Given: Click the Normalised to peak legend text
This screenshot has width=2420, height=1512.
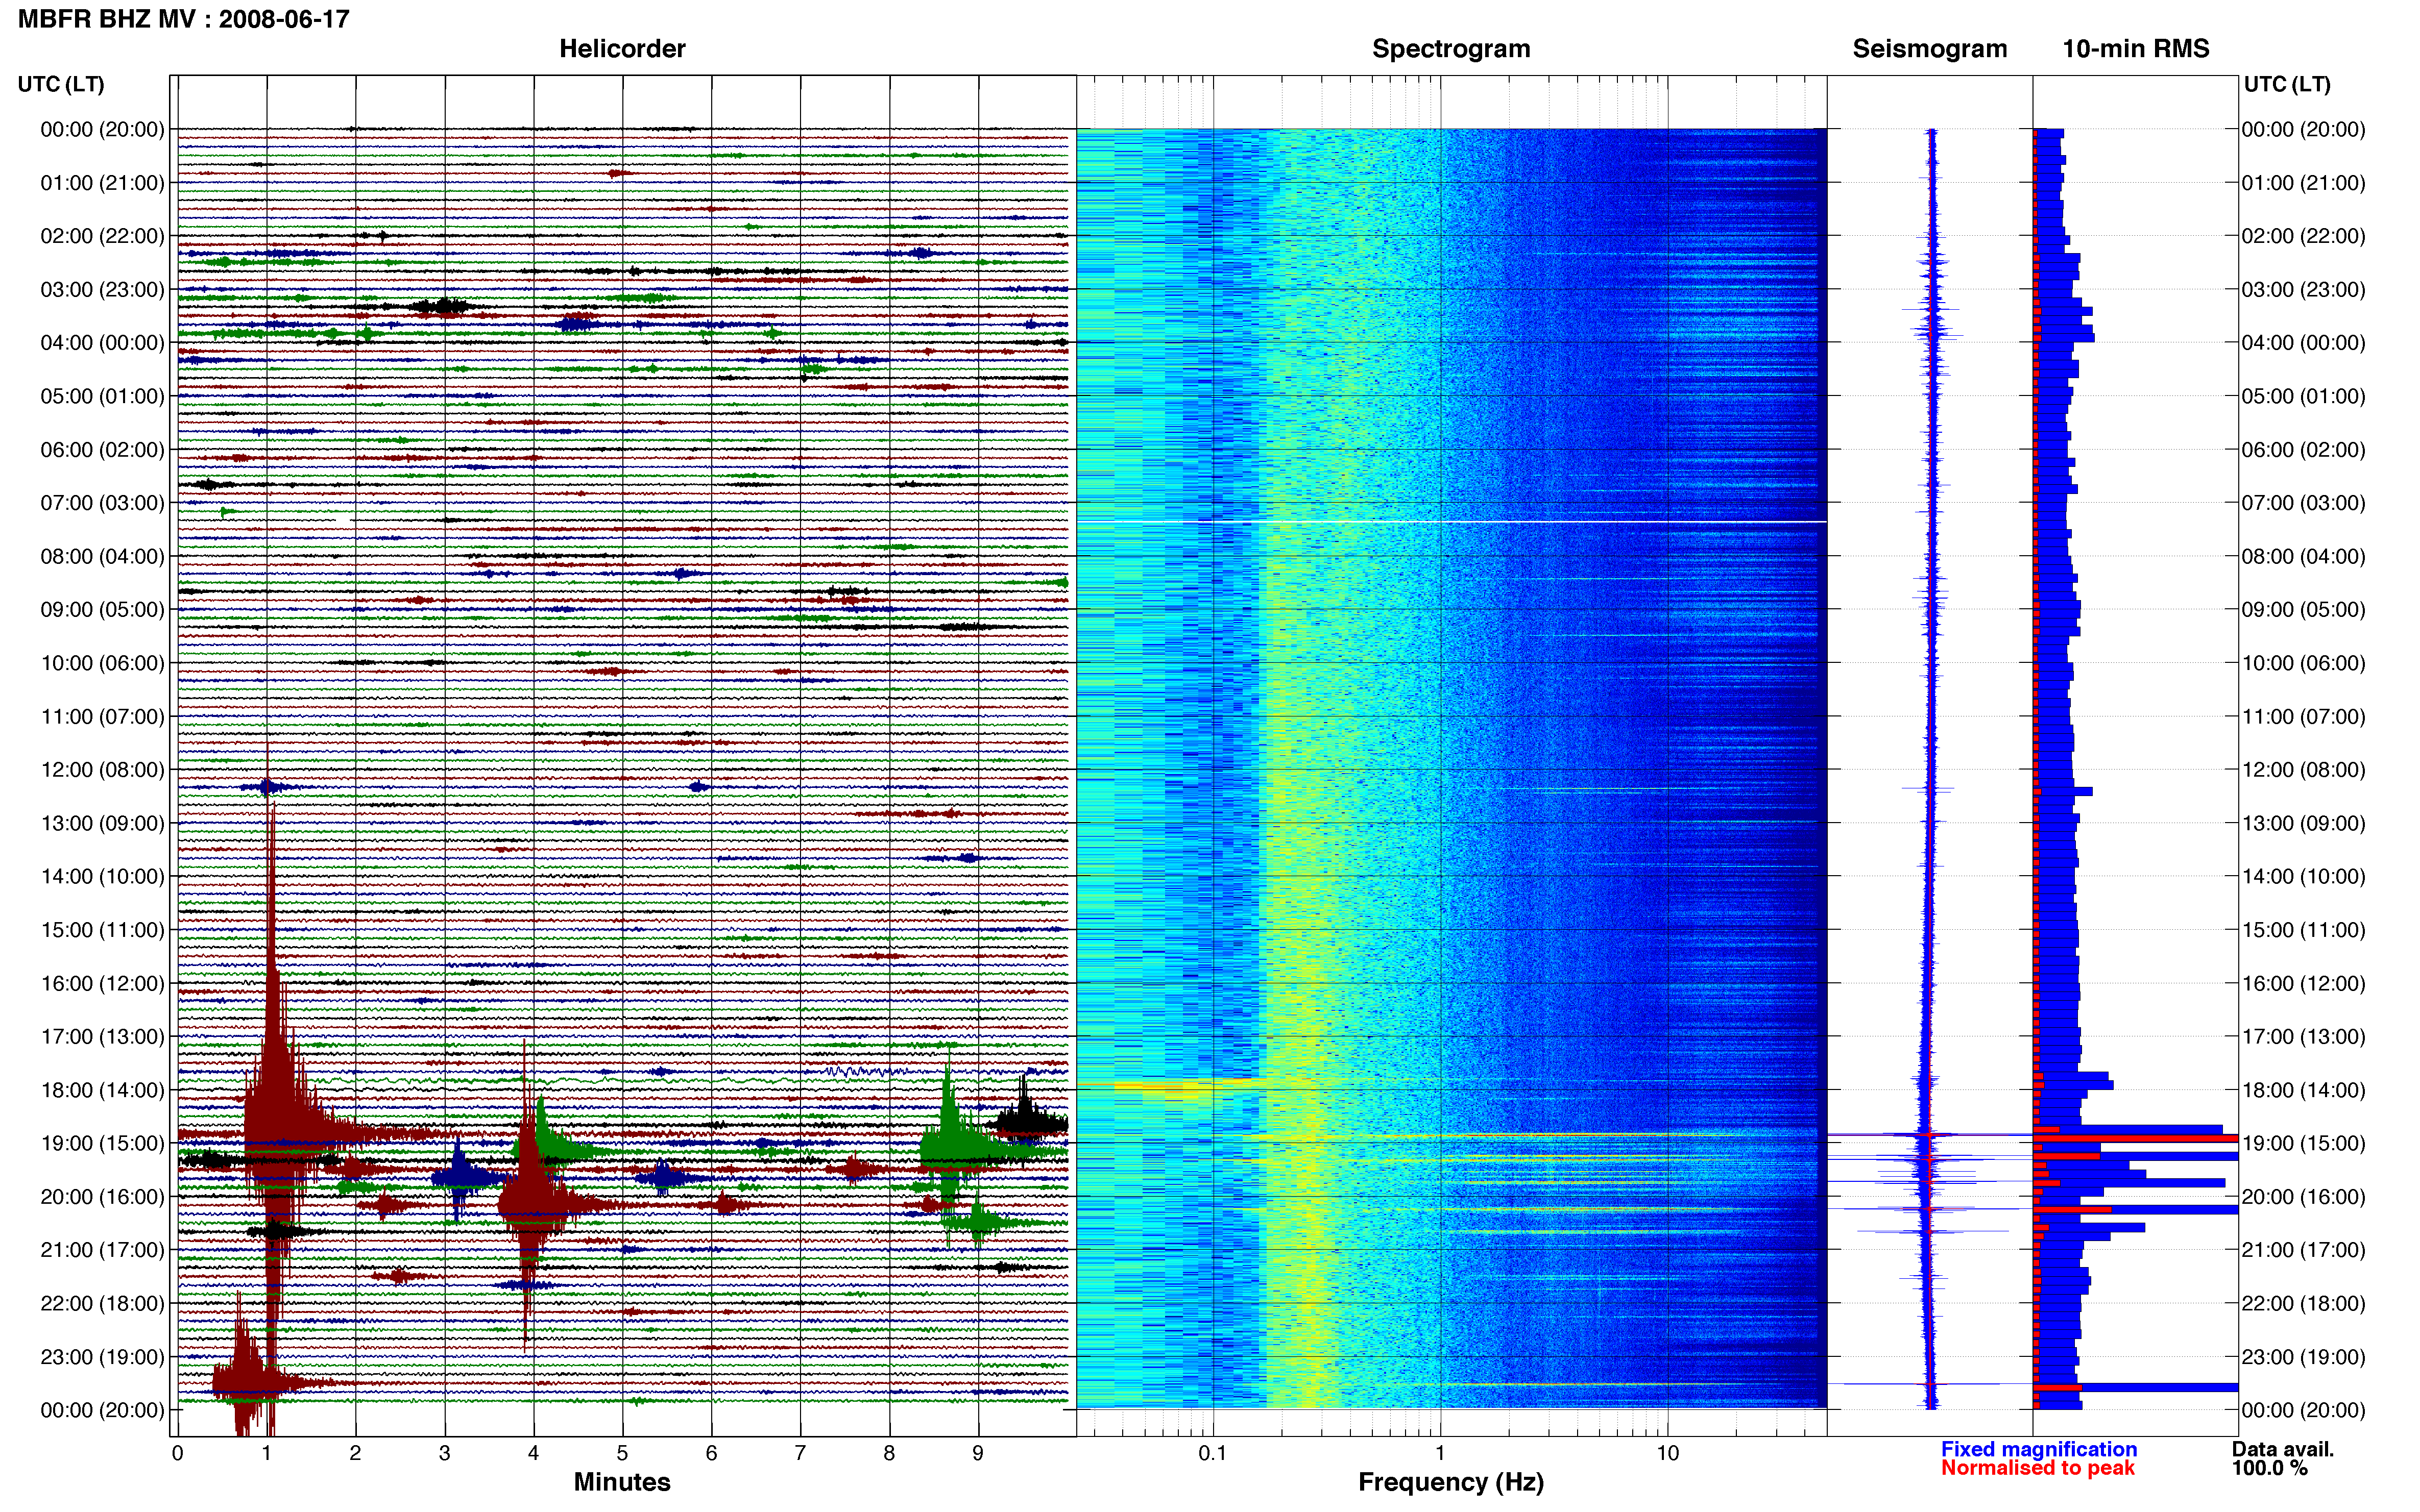Looking at the screenshot, I should click(x=2038, y=1468).
